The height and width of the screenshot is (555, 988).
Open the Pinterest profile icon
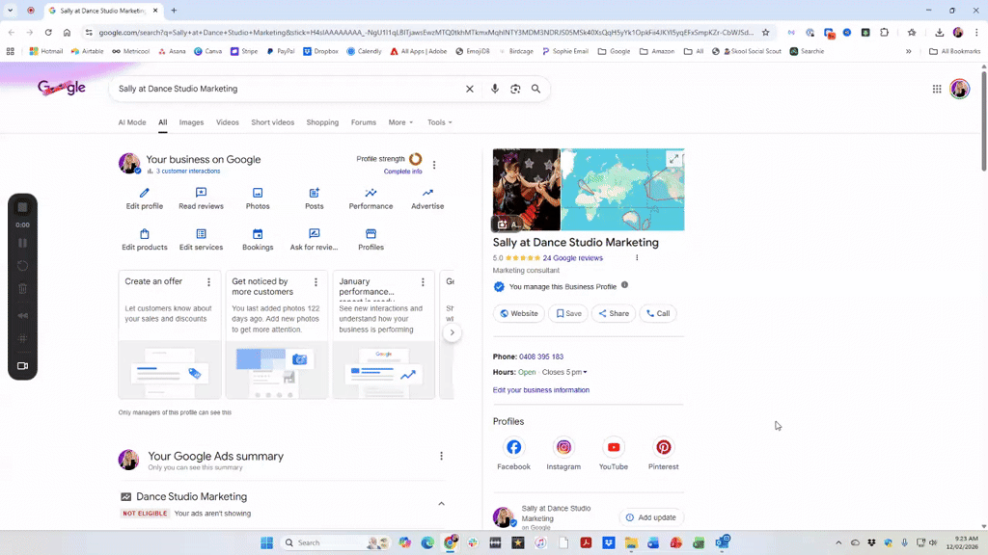663,447
